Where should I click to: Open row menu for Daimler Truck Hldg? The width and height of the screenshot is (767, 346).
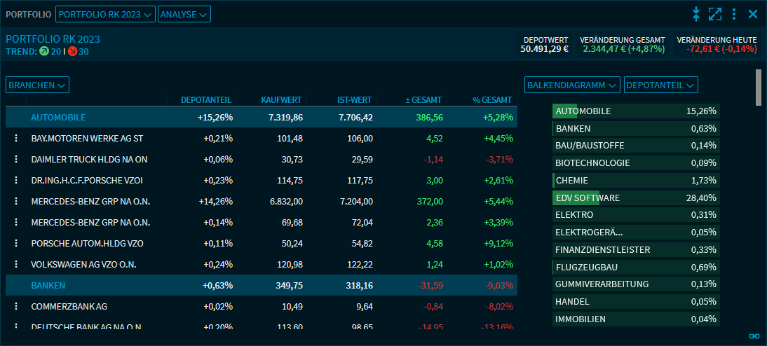15,160
